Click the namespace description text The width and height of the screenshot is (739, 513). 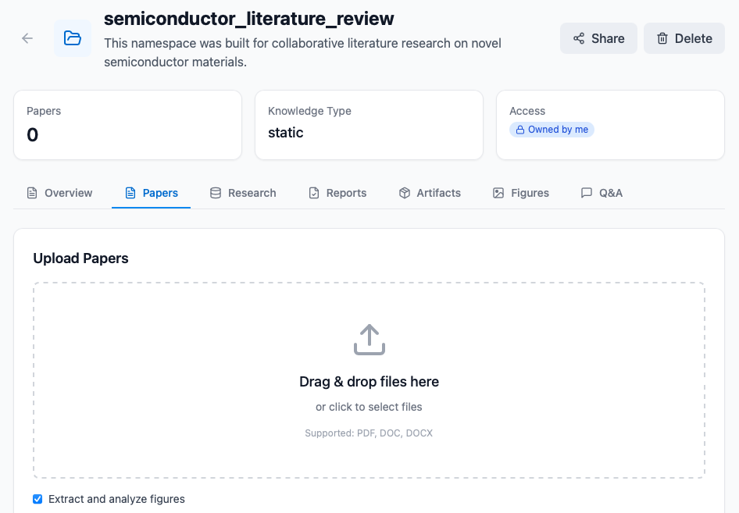[302, 52]
